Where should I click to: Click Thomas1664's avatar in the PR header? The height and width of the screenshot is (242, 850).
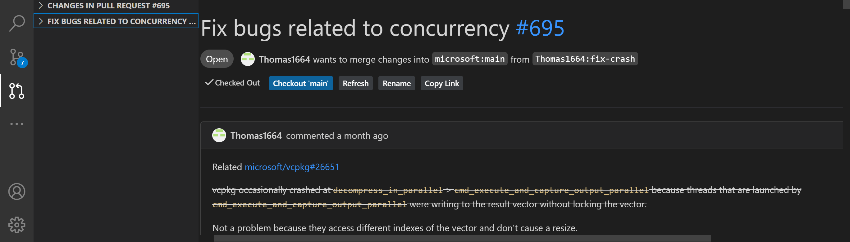pyautogui.click(x=248, y=59)
